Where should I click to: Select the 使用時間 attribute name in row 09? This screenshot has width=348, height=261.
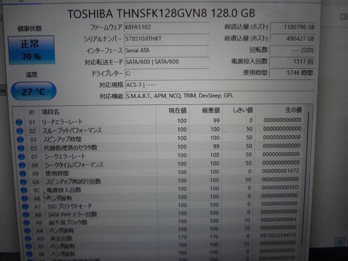click(x=57, y=173)
